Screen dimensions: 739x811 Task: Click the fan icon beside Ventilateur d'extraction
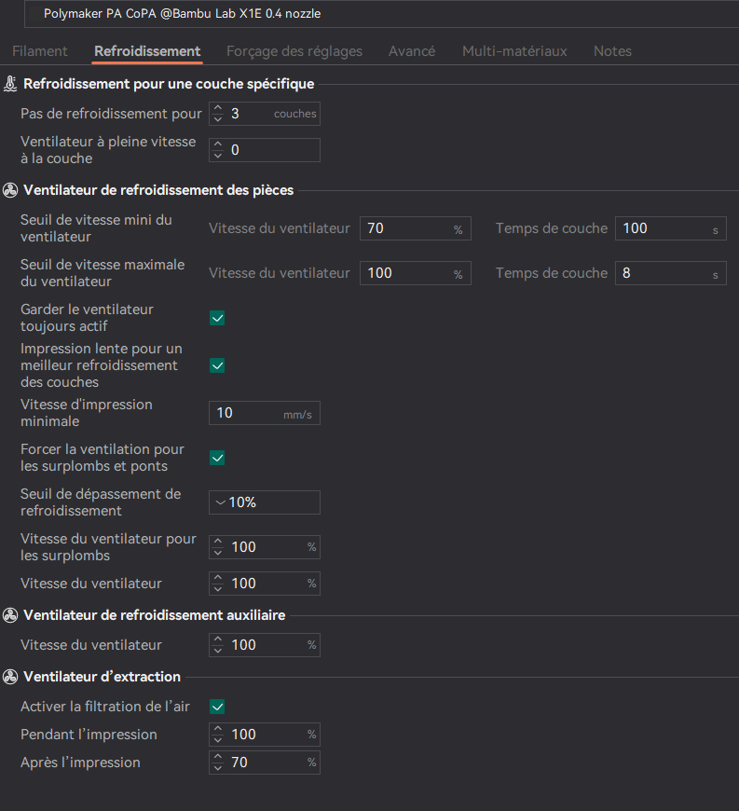pos(10,677)
